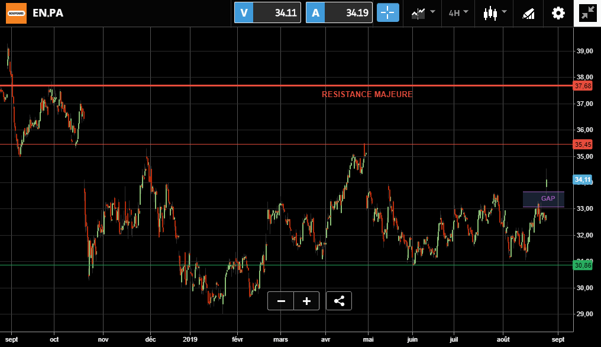Viewport: 601px width, 347px height.
Task: Click the A buy price 34.19 button
Action: tap(339, 12)
